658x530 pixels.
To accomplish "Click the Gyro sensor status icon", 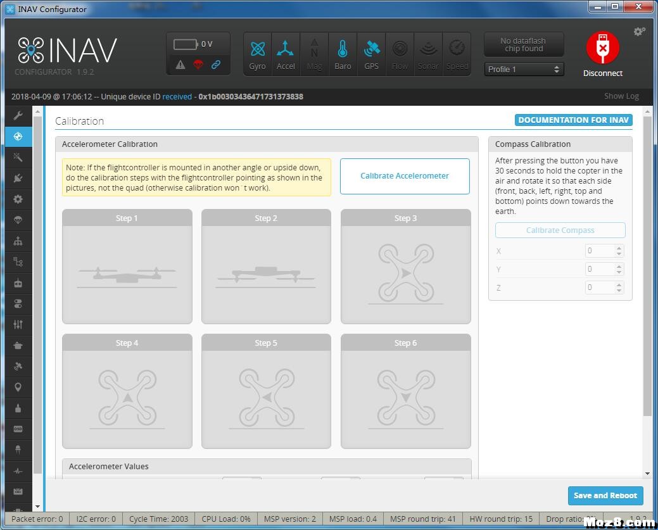I will pyautogui.click(x=257, y=54).
